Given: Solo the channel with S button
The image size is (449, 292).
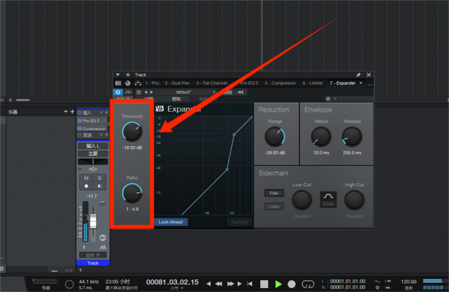Looking at the screenshot, I should [99, 178].
